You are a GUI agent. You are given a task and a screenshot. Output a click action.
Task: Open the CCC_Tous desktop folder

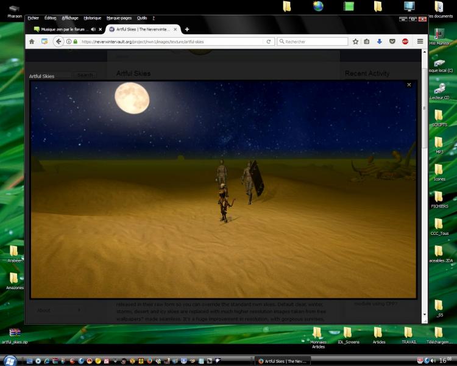coord(439,227)
